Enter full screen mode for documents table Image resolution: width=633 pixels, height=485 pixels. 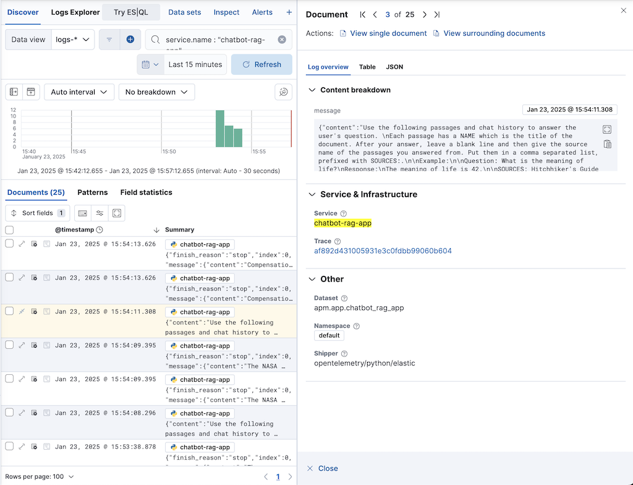point(117,213)
